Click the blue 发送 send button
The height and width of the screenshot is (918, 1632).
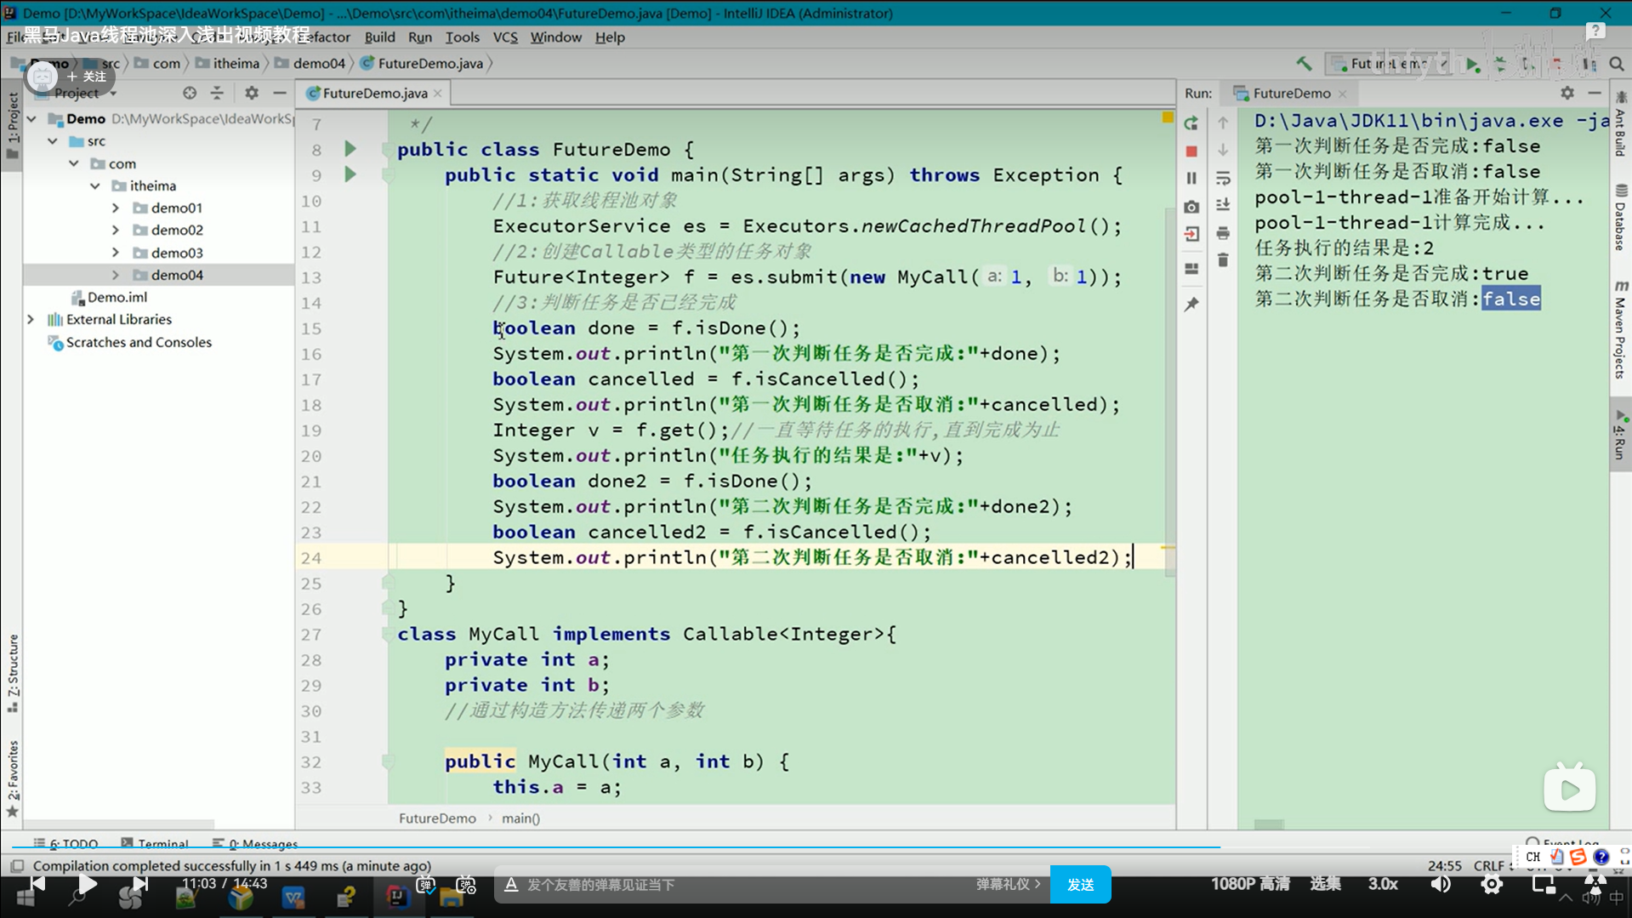[x=1080, y=885]
